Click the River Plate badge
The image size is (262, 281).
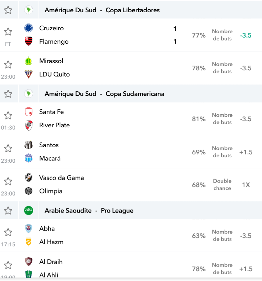click(x=28, y=125)
